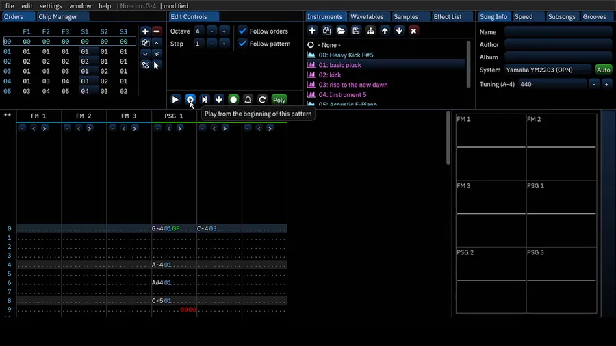Open an instrument file with folder icon
The image size is (616, 346).
(x=341, y=31)
